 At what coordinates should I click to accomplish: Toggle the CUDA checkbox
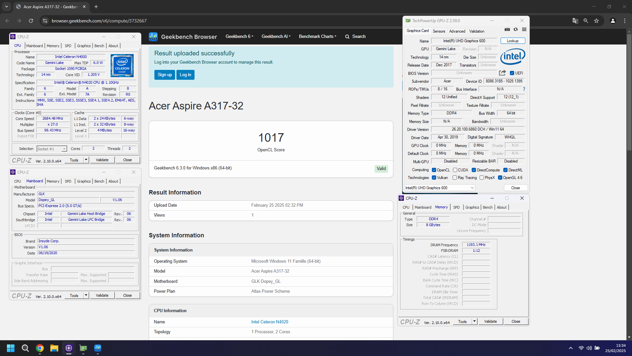coord(455,170)
